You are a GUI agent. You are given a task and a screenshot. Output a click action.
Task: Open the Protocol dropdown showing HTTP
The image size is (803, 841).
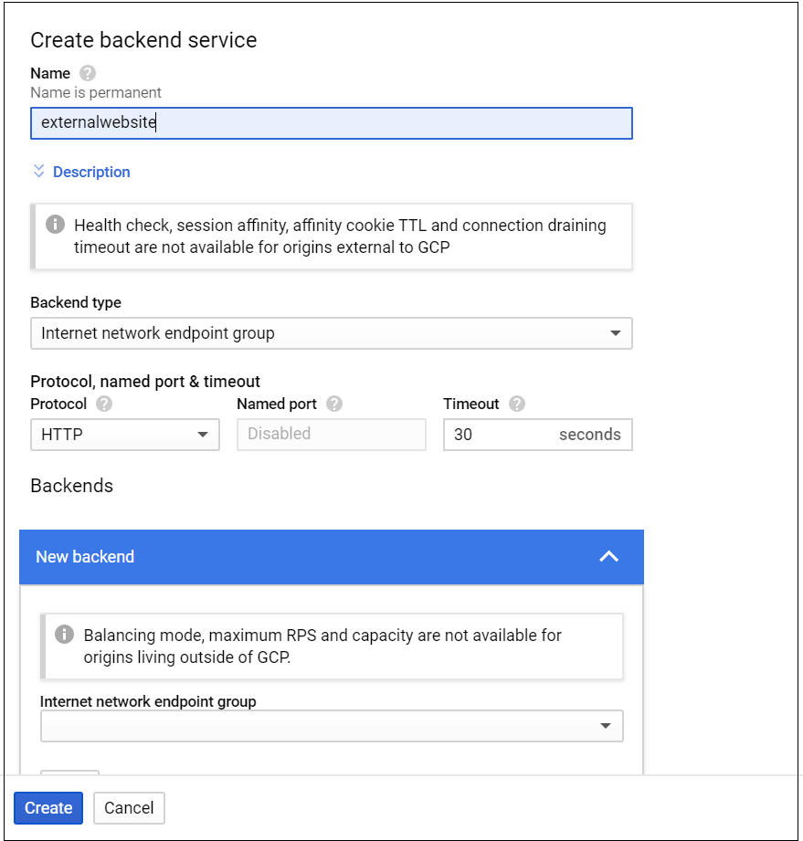(x=124, y=435)
